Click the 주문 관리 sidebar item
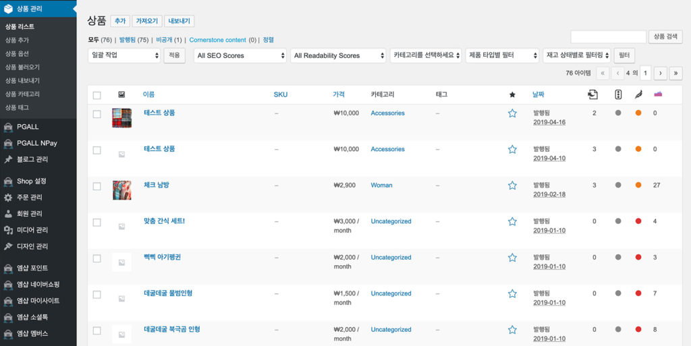 point(29,198)
